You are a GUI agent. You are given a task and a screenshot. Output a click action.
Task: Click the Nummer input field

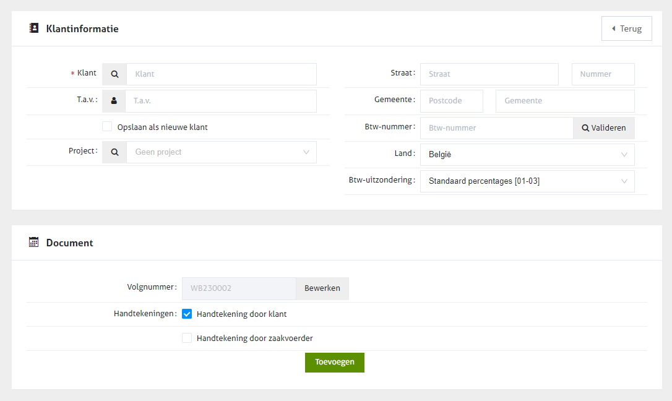pos(603,74)
